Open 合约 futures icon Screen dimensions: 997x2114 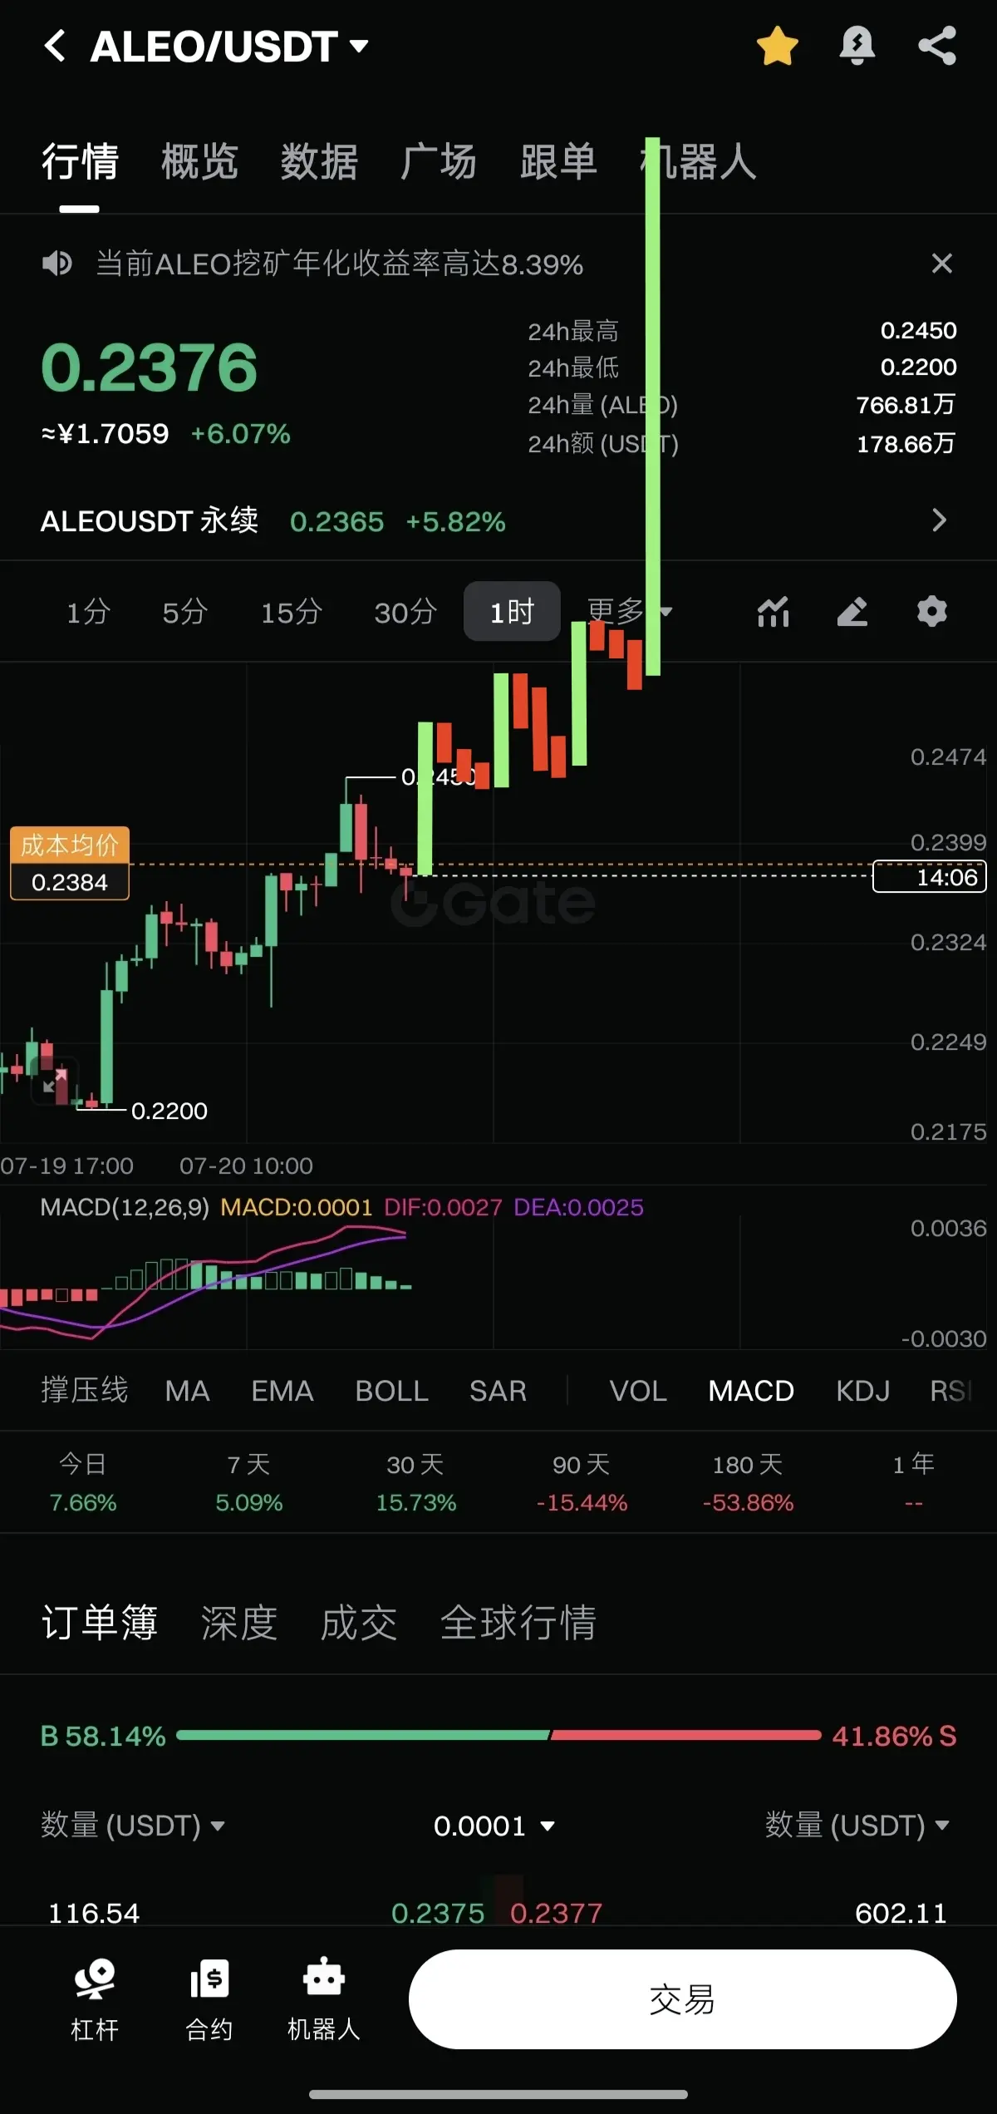pyautogui.click(x=209, y=1999)
